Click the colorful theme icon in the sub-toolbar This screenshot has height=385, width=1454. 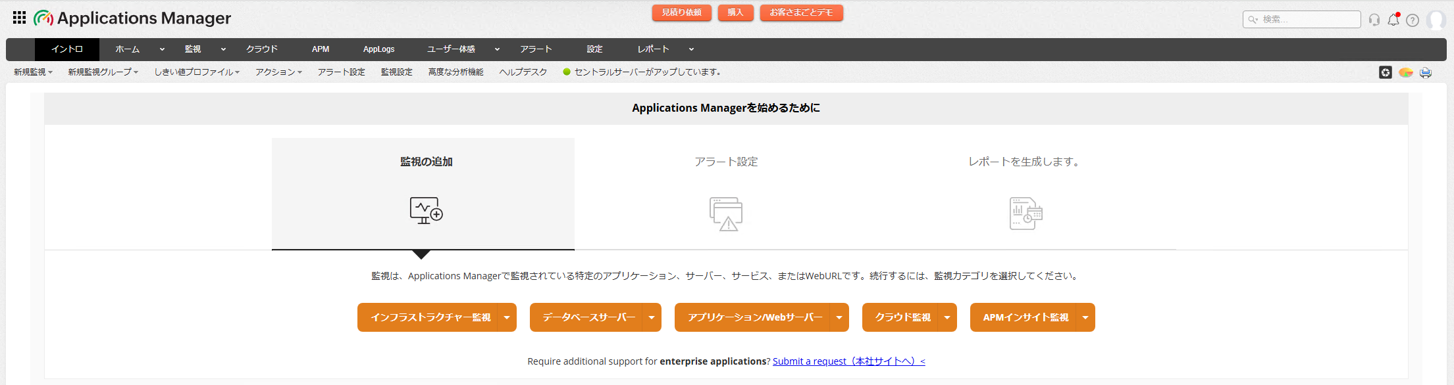pyautogui.click(x=1406, y=72)
